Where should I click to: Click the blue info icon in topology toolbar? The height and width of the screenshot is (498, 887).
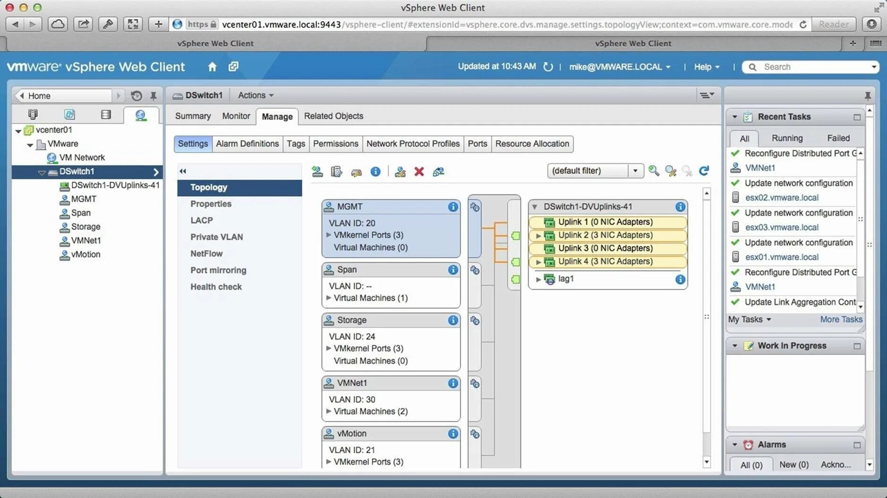click(x=376, y=171)
